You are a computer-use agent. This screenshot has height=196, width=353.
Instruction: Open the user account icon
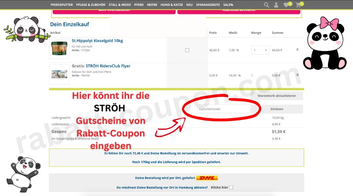tap(276, 5)
